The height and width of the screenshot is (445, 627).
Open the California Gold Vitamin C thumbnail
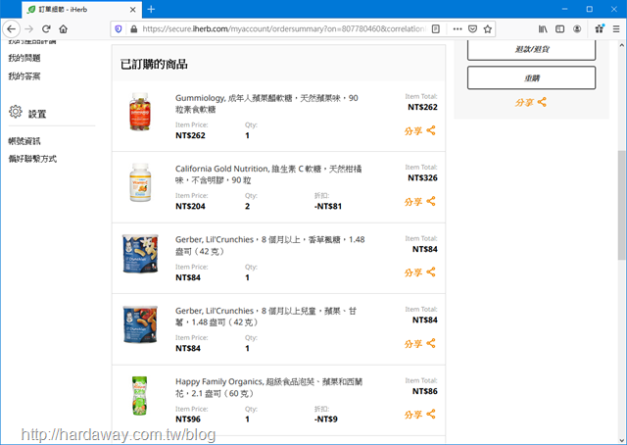coord(140,182)
